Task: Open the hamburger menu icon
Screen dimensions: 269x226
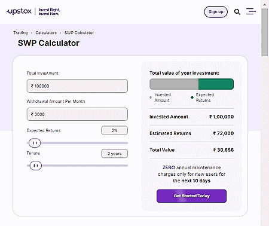Action: [x=251, y=11]
